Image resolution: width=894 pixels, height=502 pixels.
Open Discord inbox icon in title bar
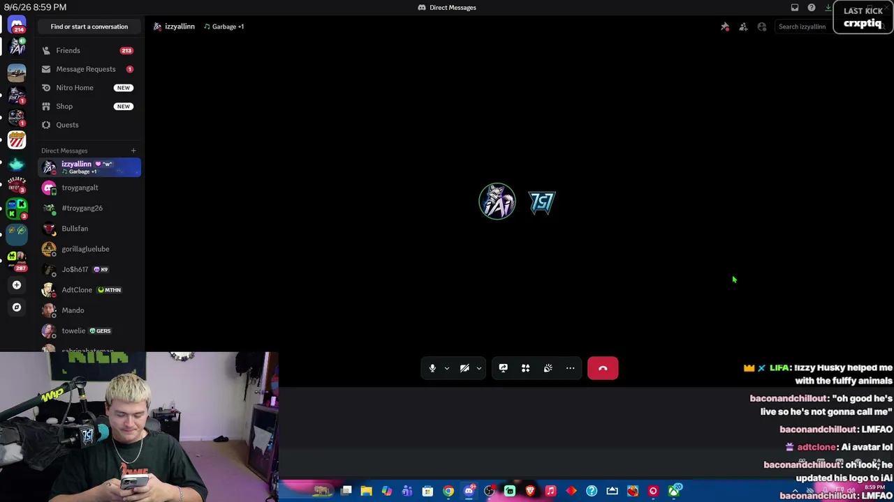click(795, 8)
